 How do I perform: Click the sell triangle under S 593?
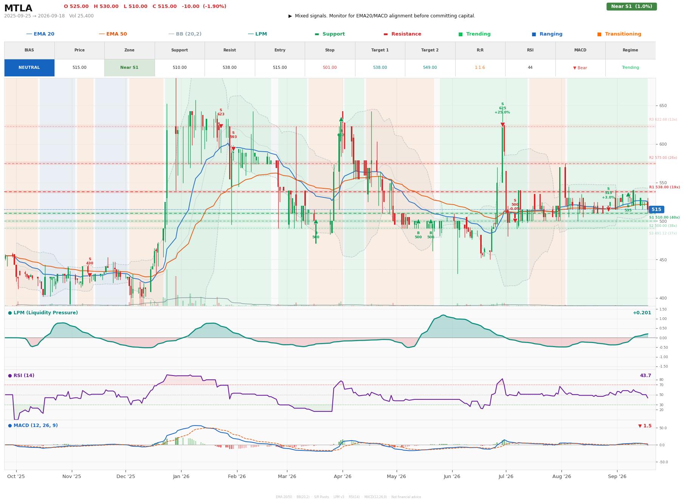click(x=233, y=149)
